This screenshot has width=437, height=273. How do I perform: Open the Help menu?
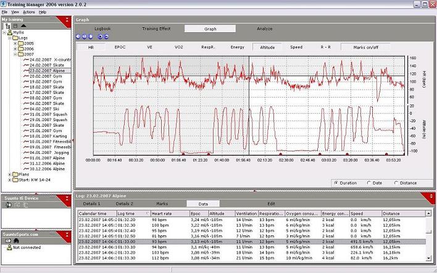43,12
